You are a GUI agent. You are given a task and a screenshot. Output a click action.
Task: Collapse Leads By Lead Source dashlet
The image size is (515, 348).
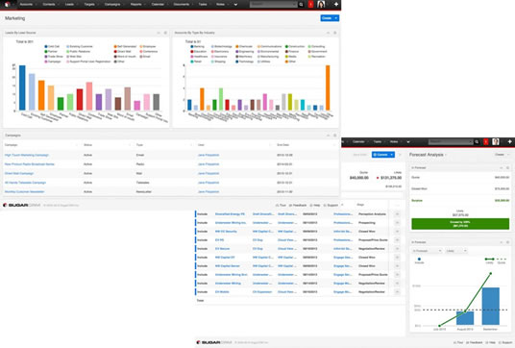[x=159, y=33]
